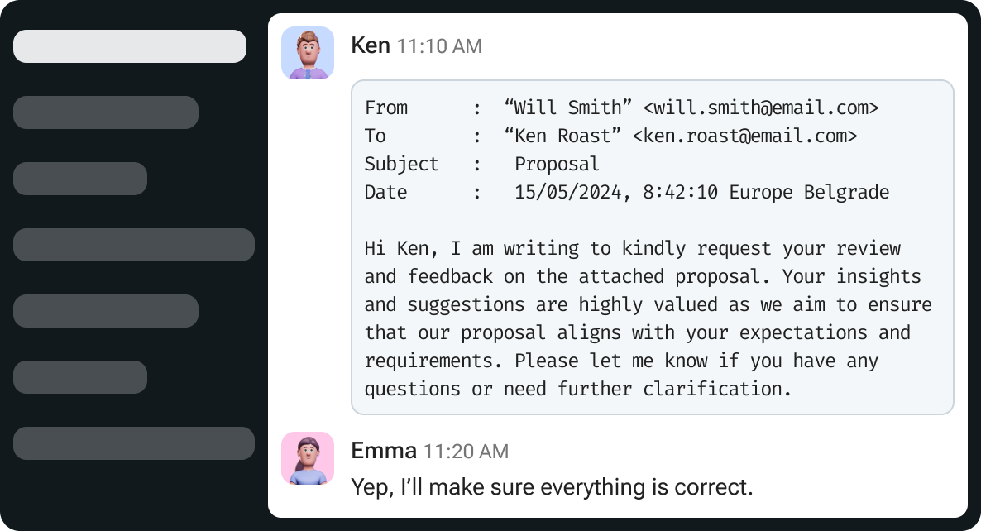Viewport: 981px width, 531px height.
Task: Pick the sixth sidebar item from the top
Action: pos(80,377)
